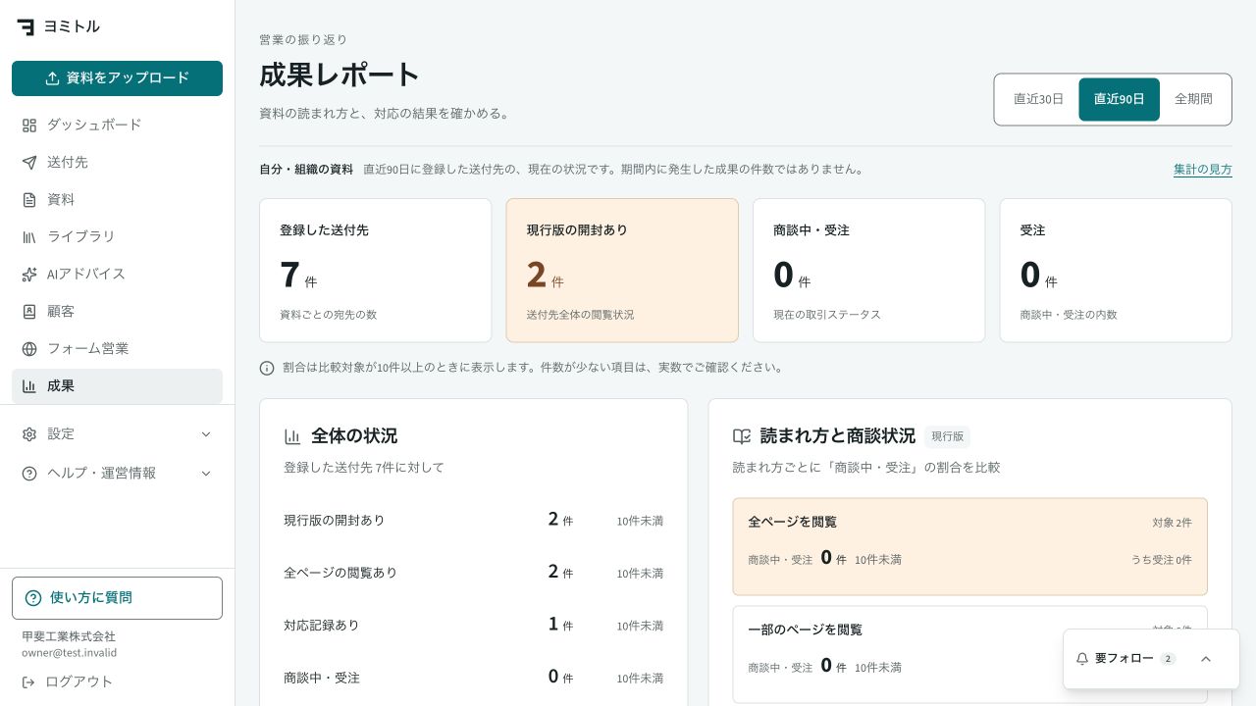This screenshot has height=706, width=1256.
Task: Select the 全期間 period option
Action: coord(1193,99)
